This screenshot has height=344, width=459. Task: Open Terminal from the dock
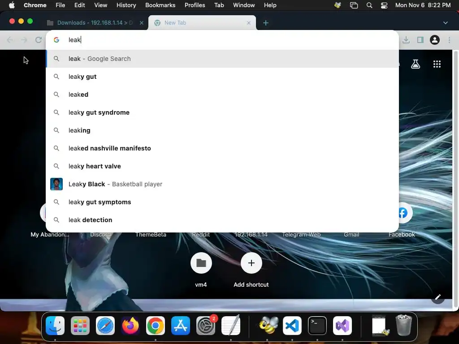[x=317, y=326]
